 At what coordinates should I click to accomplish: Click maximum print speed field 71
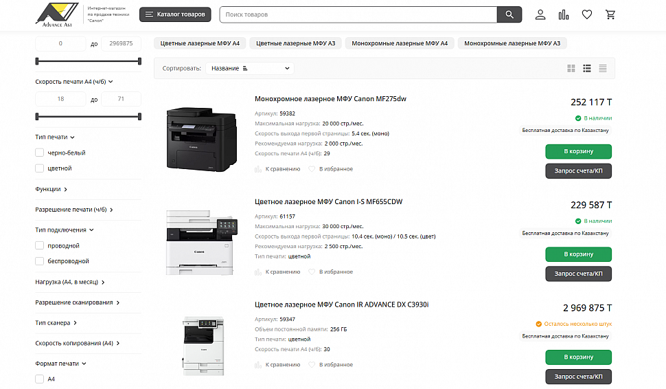pyautogui.click(x=121, y=99)
